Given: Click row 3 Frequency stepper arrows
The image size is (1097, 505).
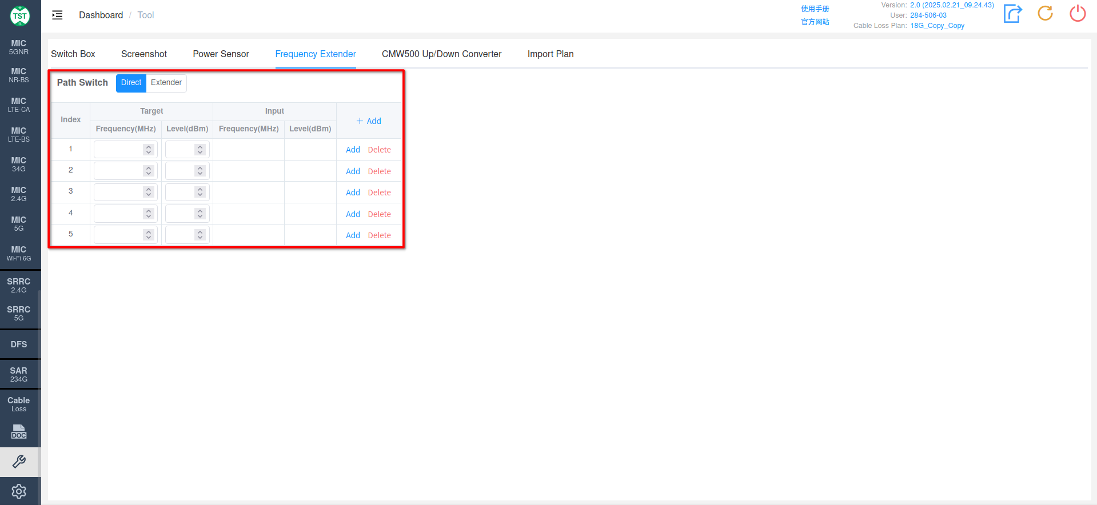Looking at the screenshot, I should (x=149, y=192).
